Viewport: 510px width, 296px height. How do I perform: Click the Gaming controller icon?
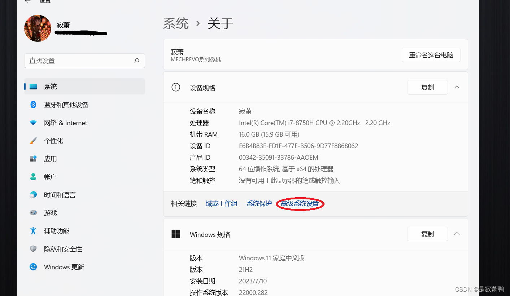coord(33,213)
